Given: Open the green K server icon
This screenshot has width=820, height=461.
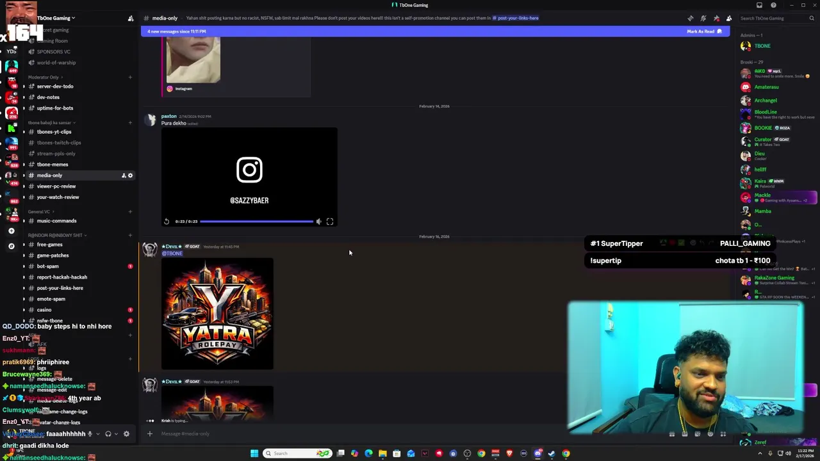Looking at the screenshot, I should [x=11, y=127].
